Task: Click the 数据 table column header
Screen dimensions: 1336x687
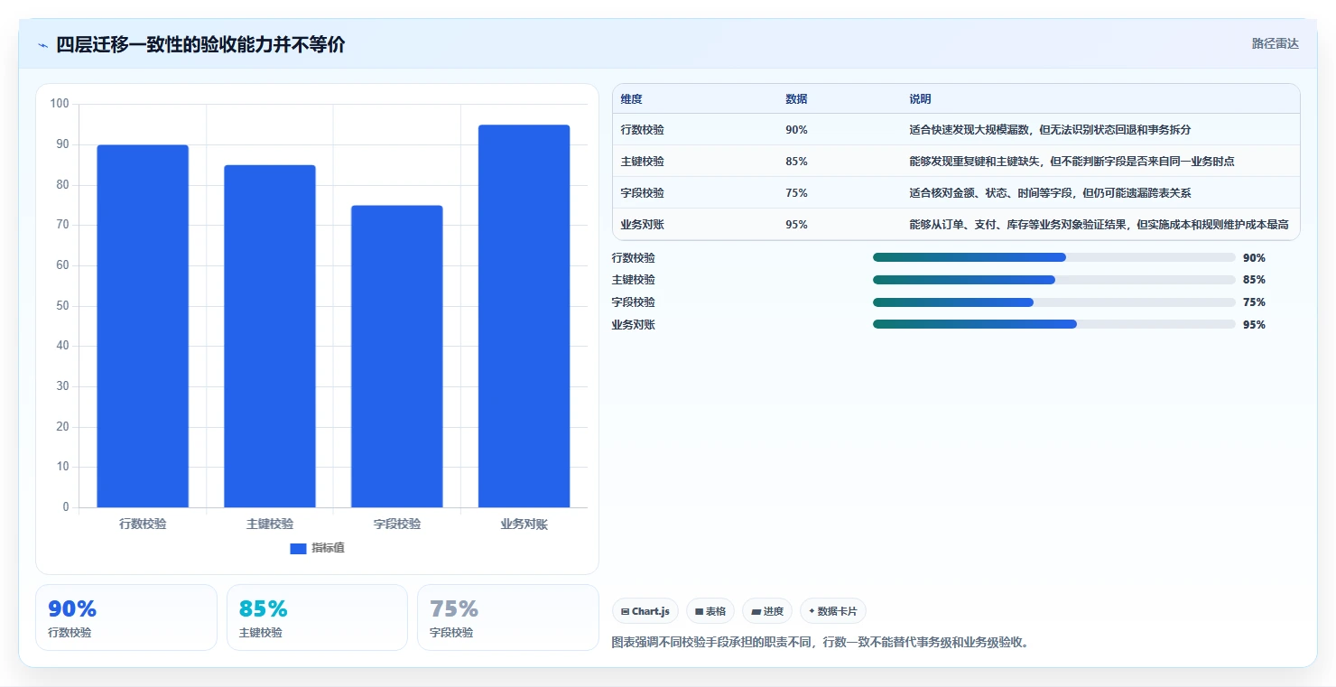Action: click(796, 99)
